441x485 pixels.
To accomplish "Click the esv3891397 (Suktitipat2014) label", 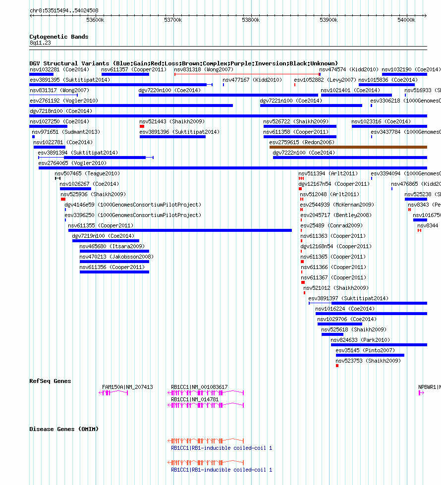I will [x=348, y=299].
